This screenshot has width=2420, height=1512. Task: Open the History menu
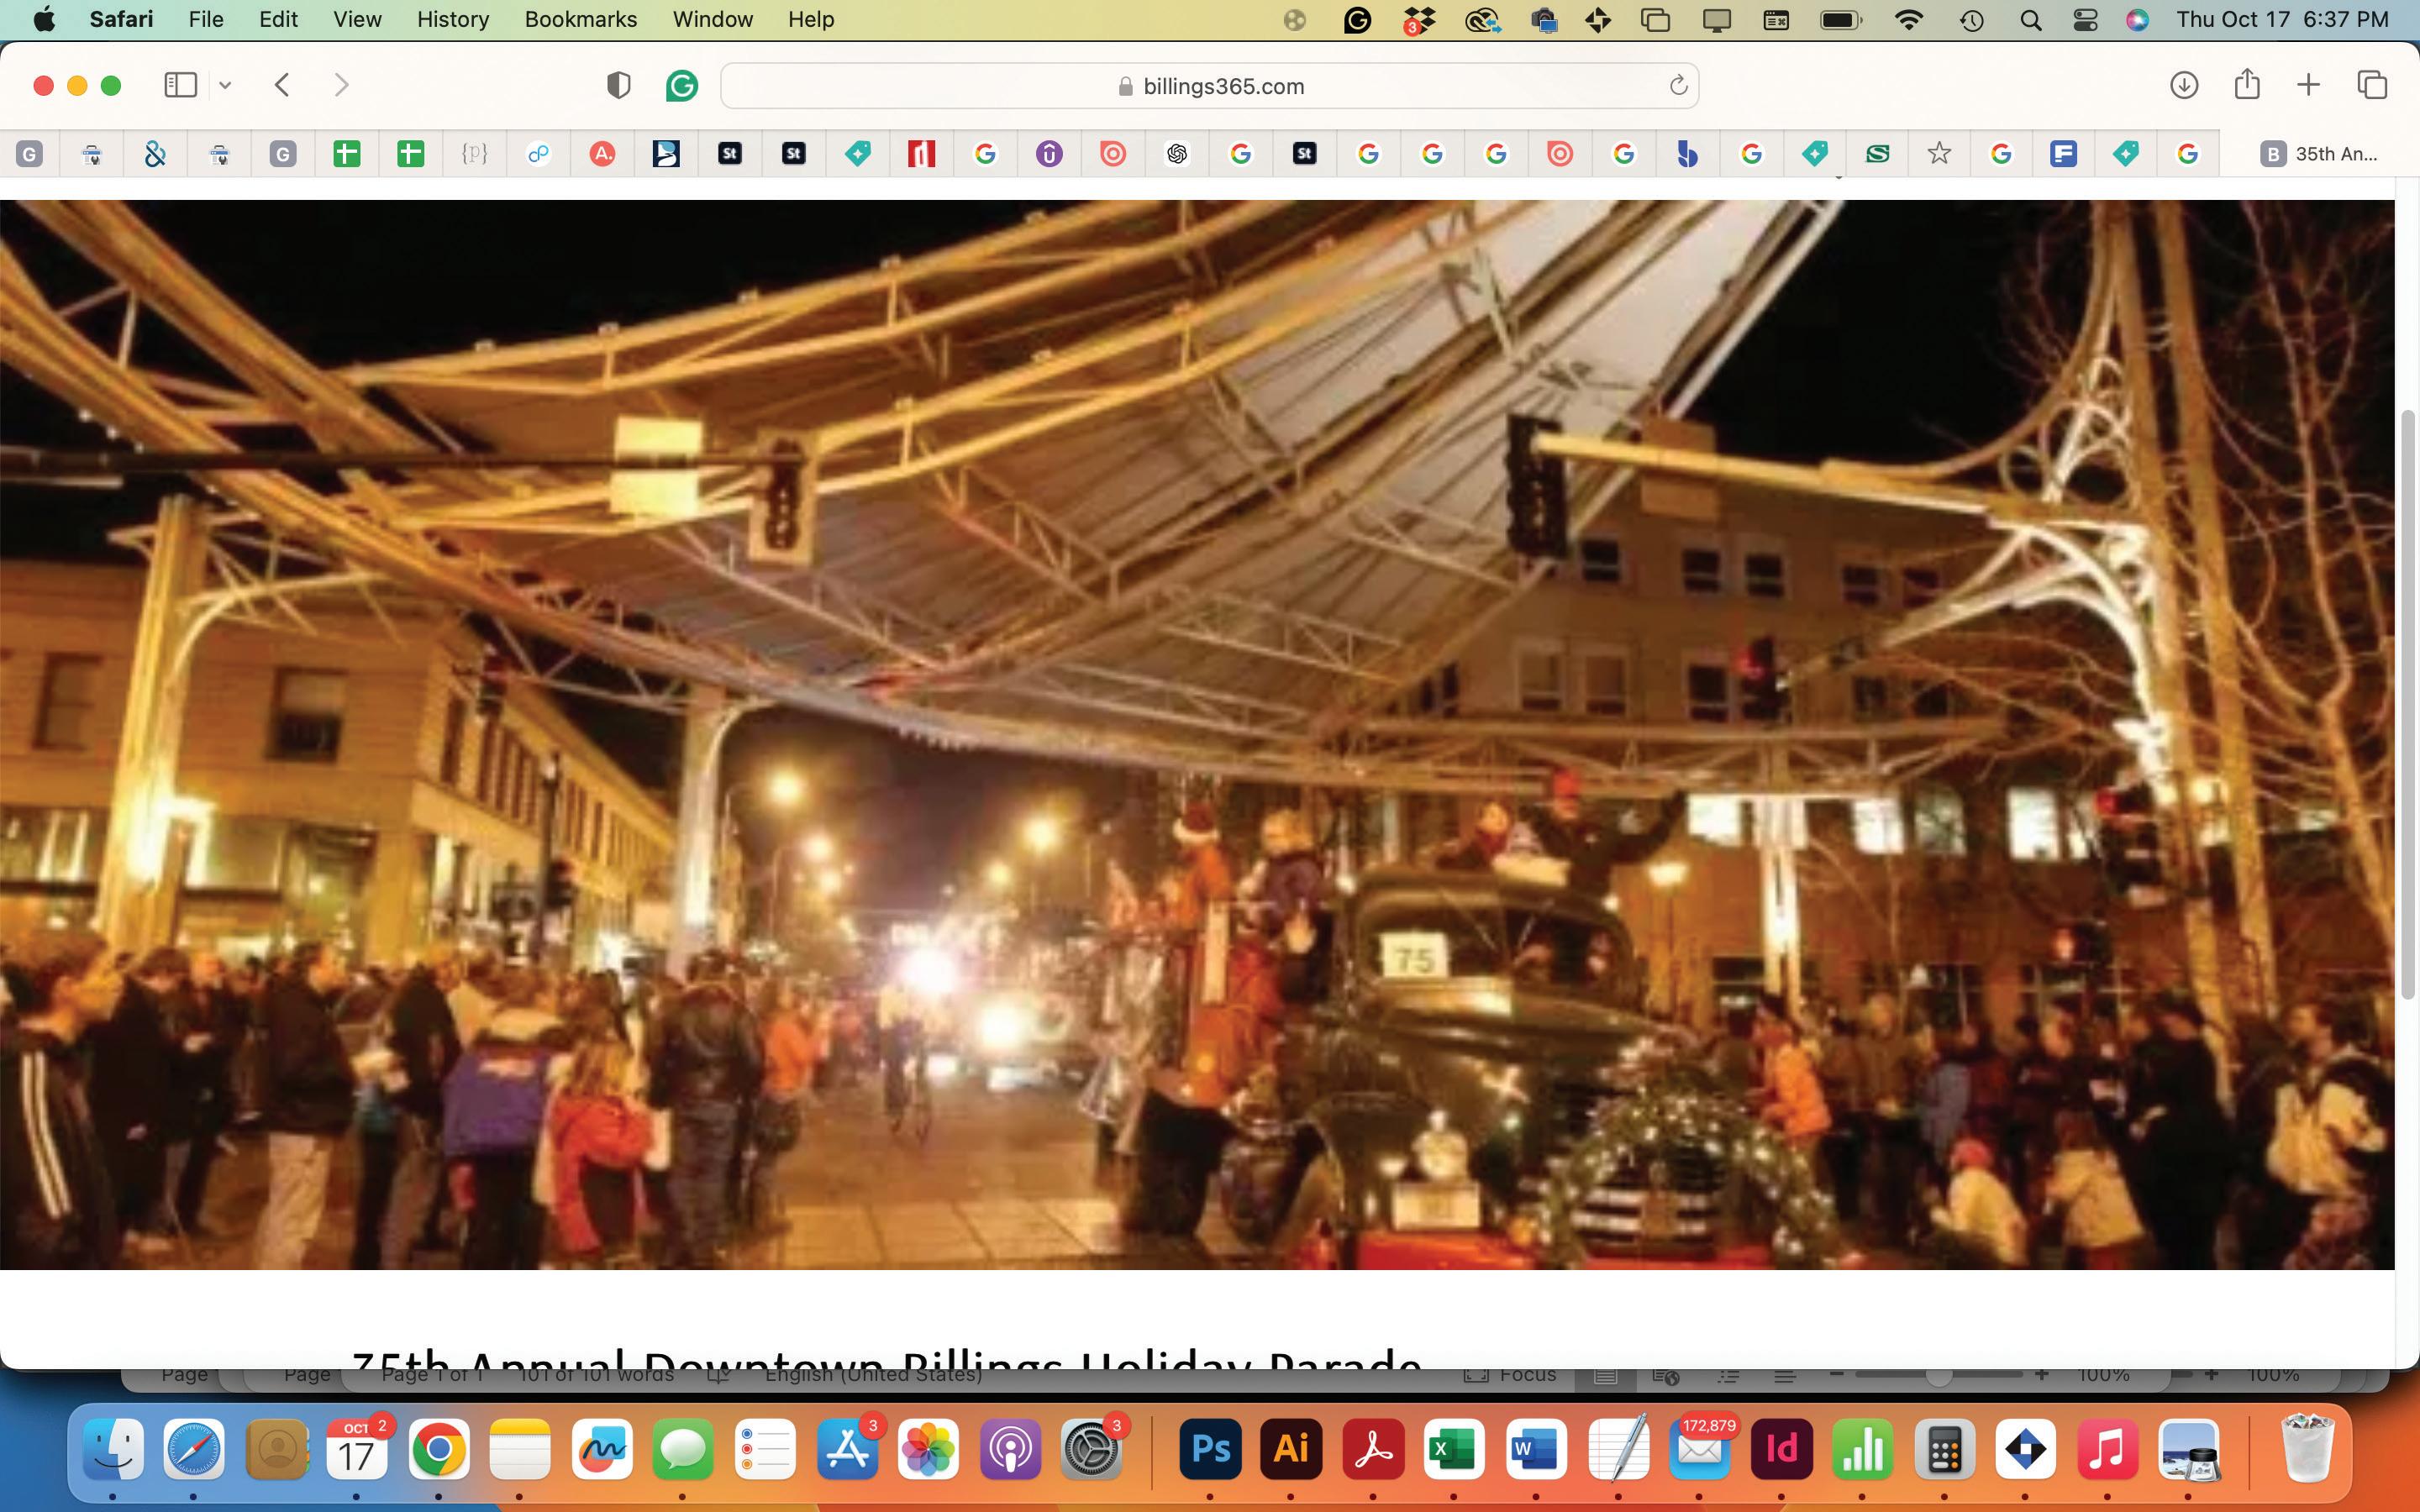tap(452, 19)
